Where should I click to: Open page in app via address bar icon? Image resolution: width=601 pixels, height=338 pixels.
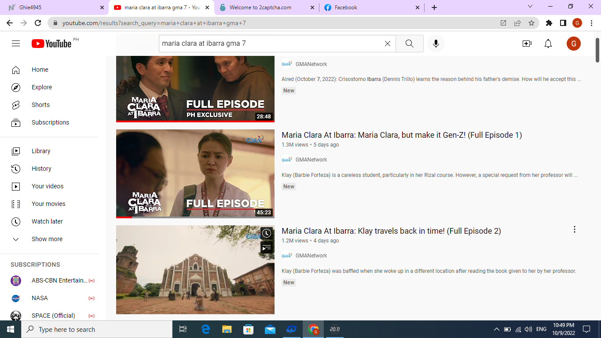pyautogui.click(x=503, y=23)
